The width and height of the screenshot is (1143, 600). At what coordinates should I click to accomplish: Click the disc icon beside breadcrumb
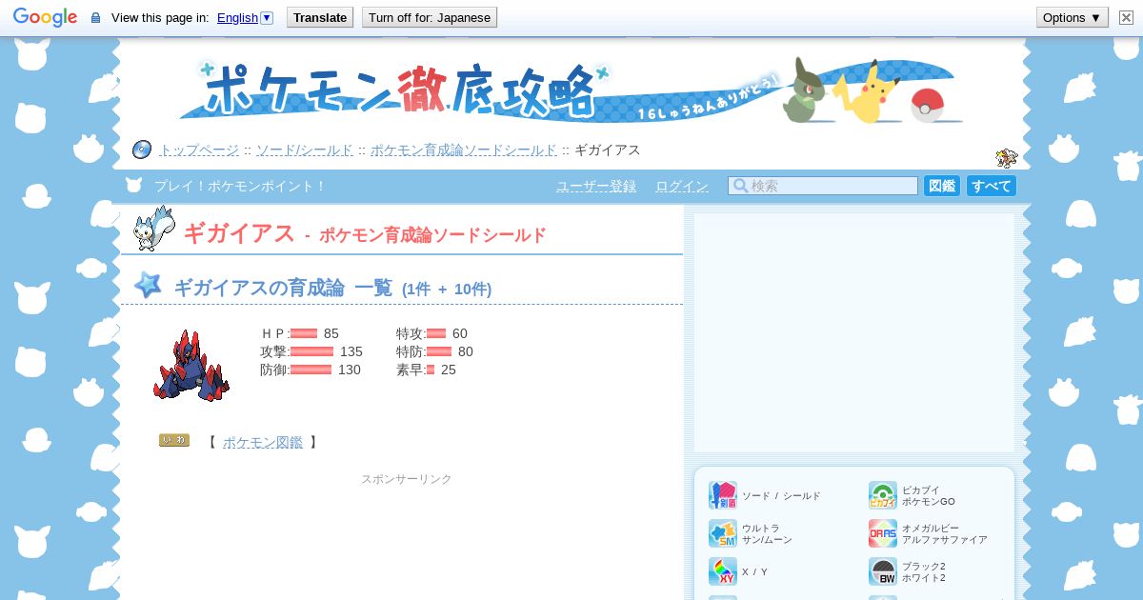(142, 150)
